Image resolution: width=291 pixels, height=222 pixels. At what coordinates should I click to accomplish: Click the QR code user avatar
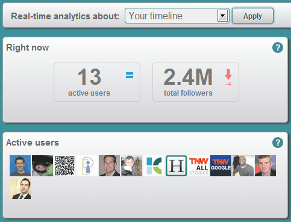tap(64, 165)
